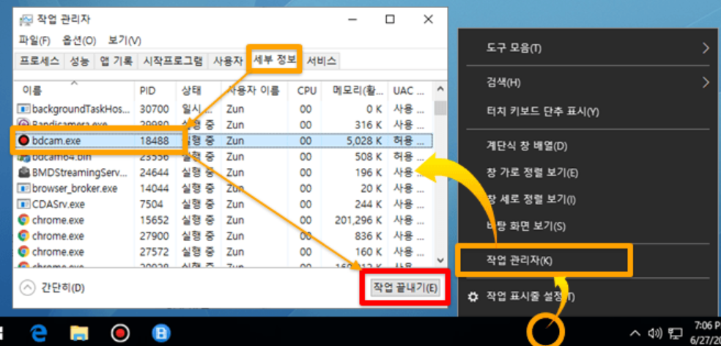Click the gear icon for taskbar settings

(x=473, y=297)
